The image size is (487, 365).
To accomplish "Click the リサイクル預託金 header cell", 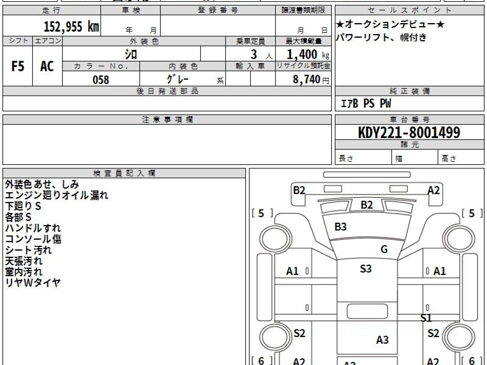I will pos(303,66).
